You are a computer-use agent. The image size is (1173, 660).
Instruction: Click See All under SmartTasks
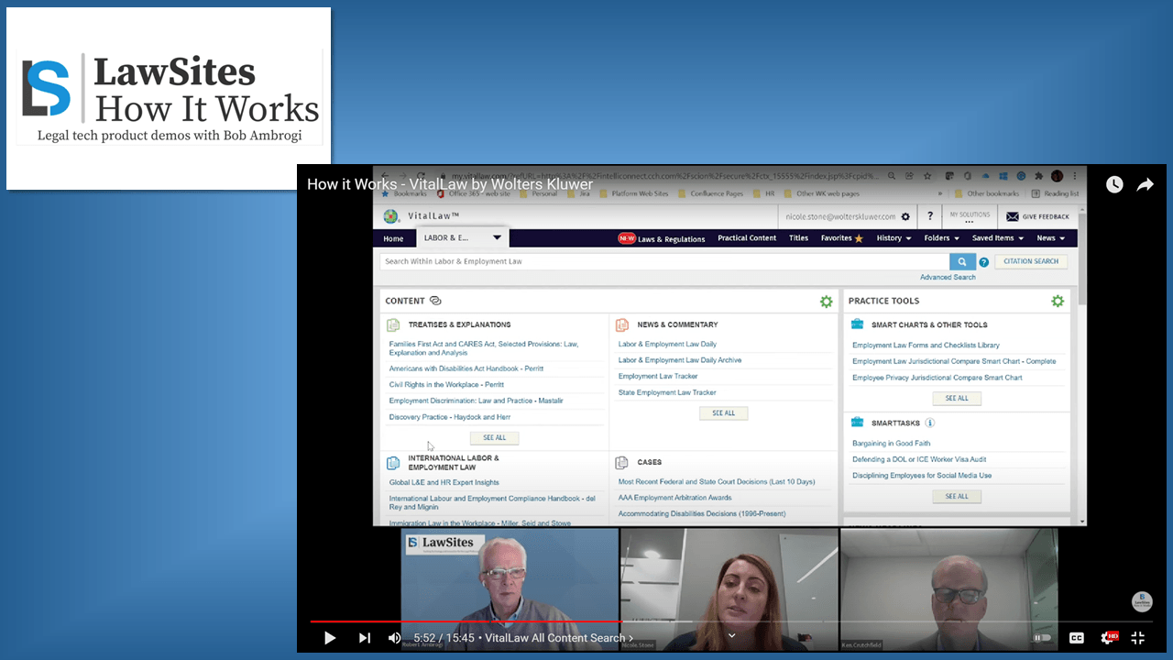957,497
